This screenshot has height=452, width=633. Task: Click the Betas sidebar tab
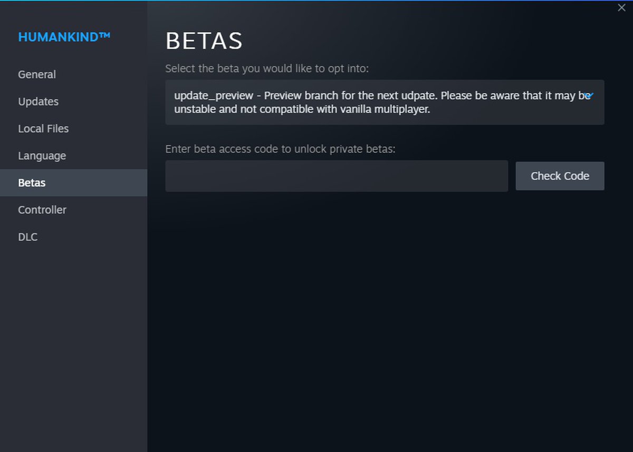pyautogui.click(x=32, y=183)
